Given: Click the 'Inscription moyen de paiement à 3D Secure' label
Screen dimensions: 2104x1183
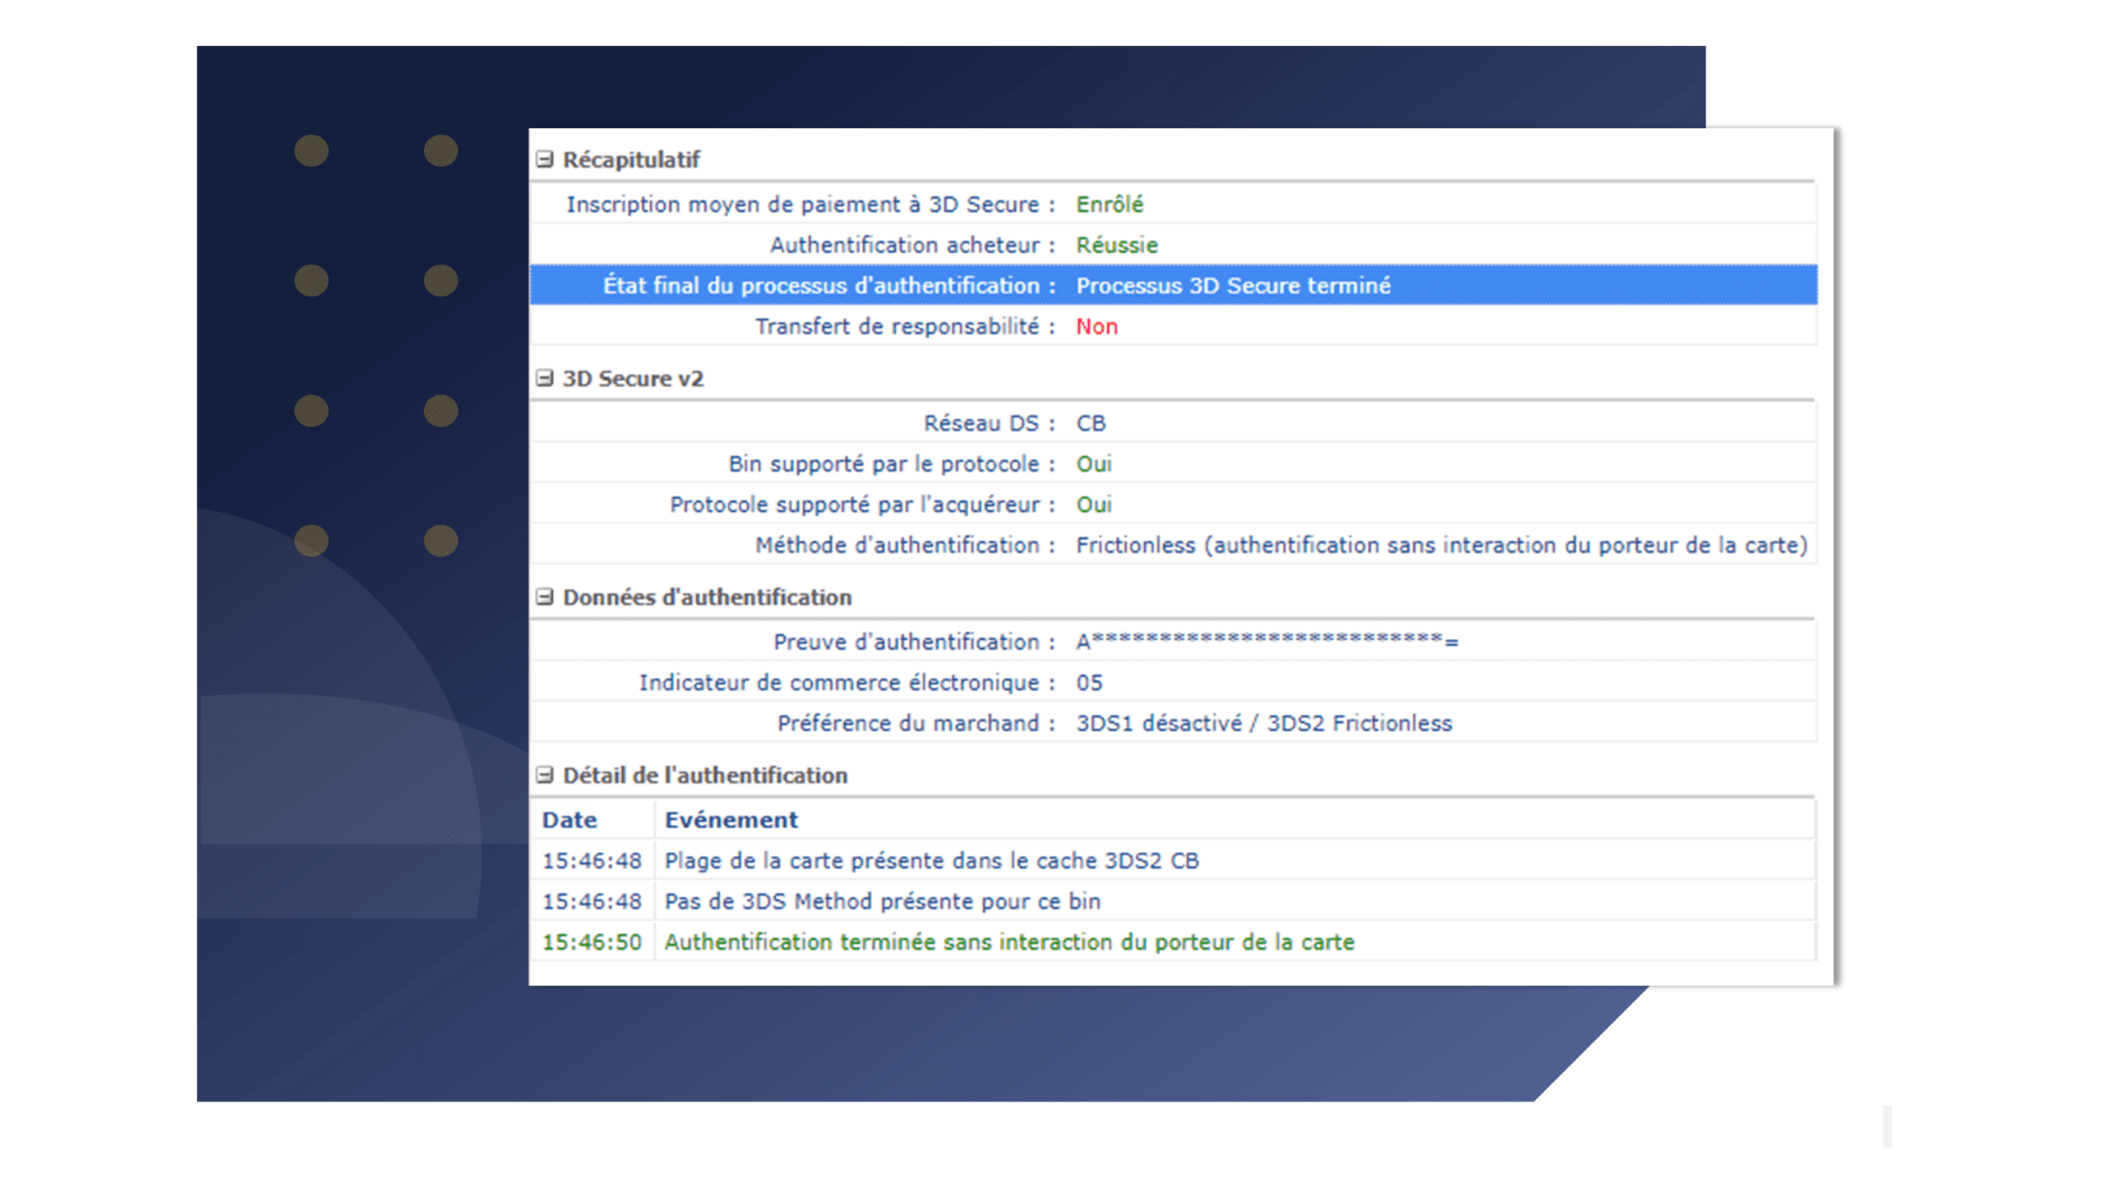Looking at the screenshot, I should 810,204.
